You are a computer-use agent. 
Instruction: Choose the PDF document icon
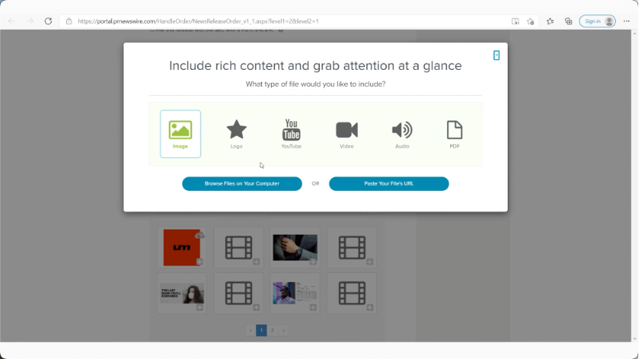[x=455, y=133]
